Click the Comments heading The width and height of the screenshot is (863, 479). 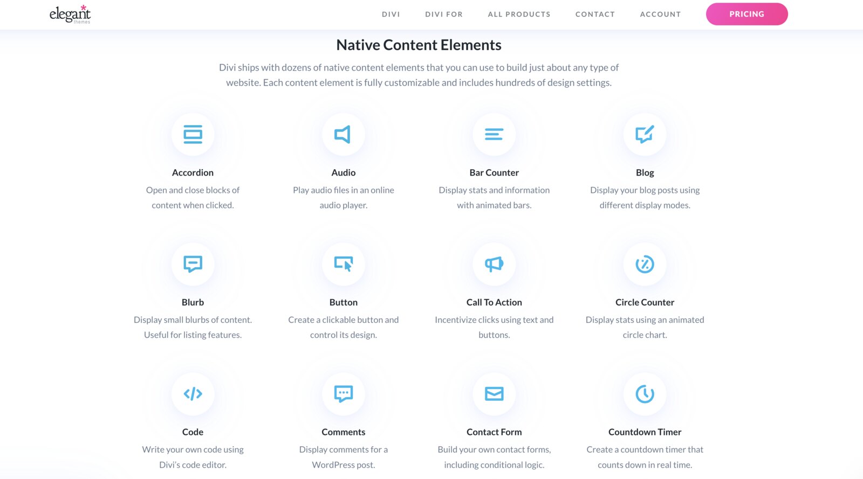coord(343,432)
